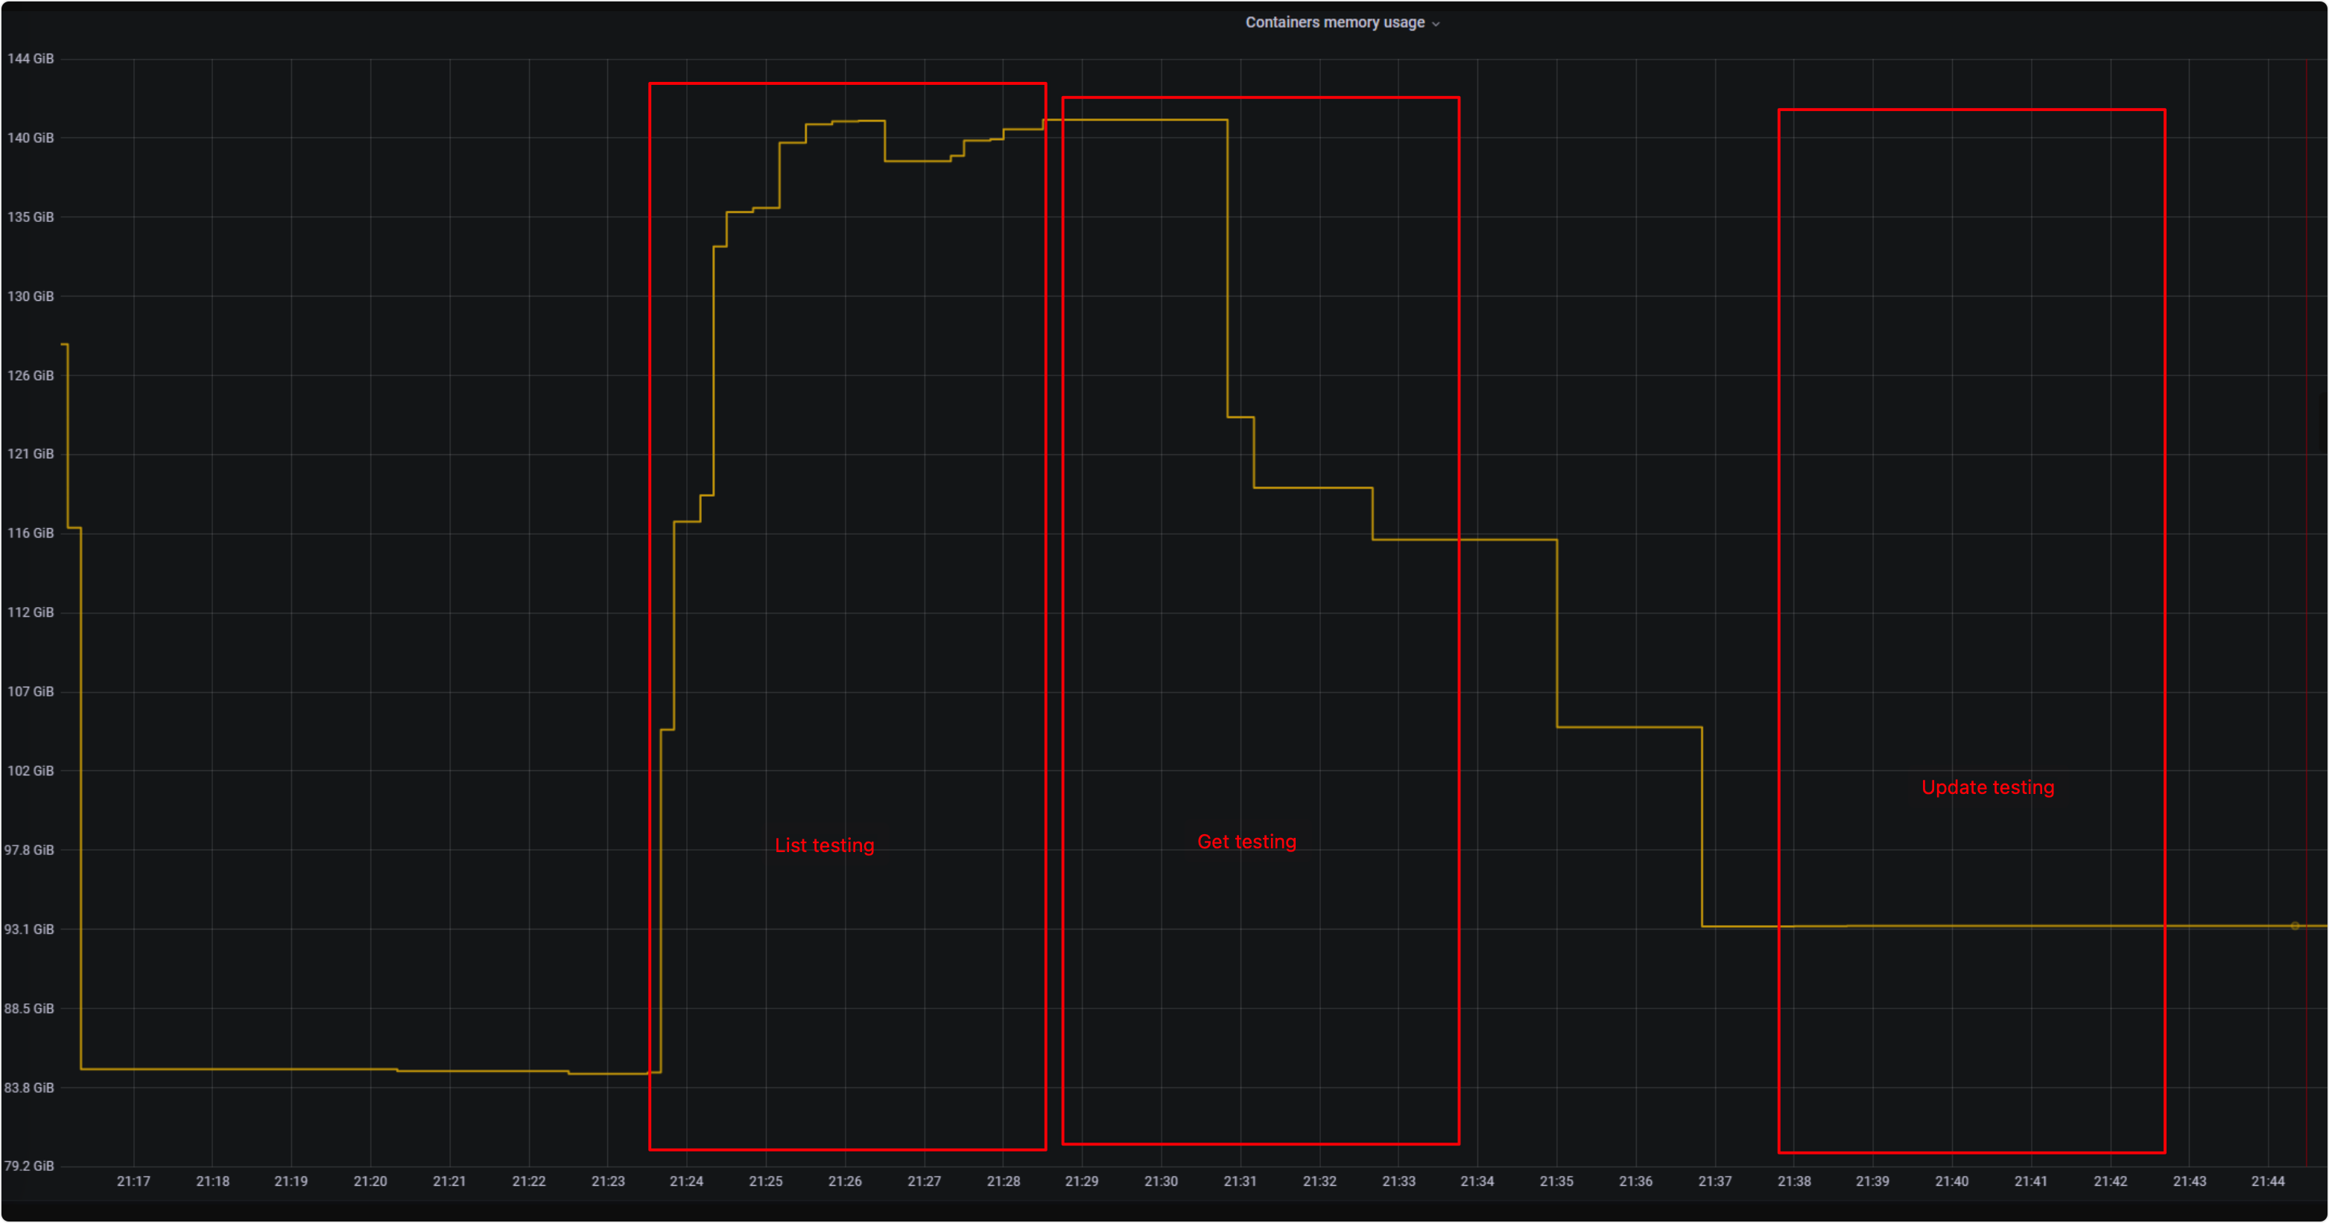Click the 79.2 GiB y-axis label

point(29,1166)
